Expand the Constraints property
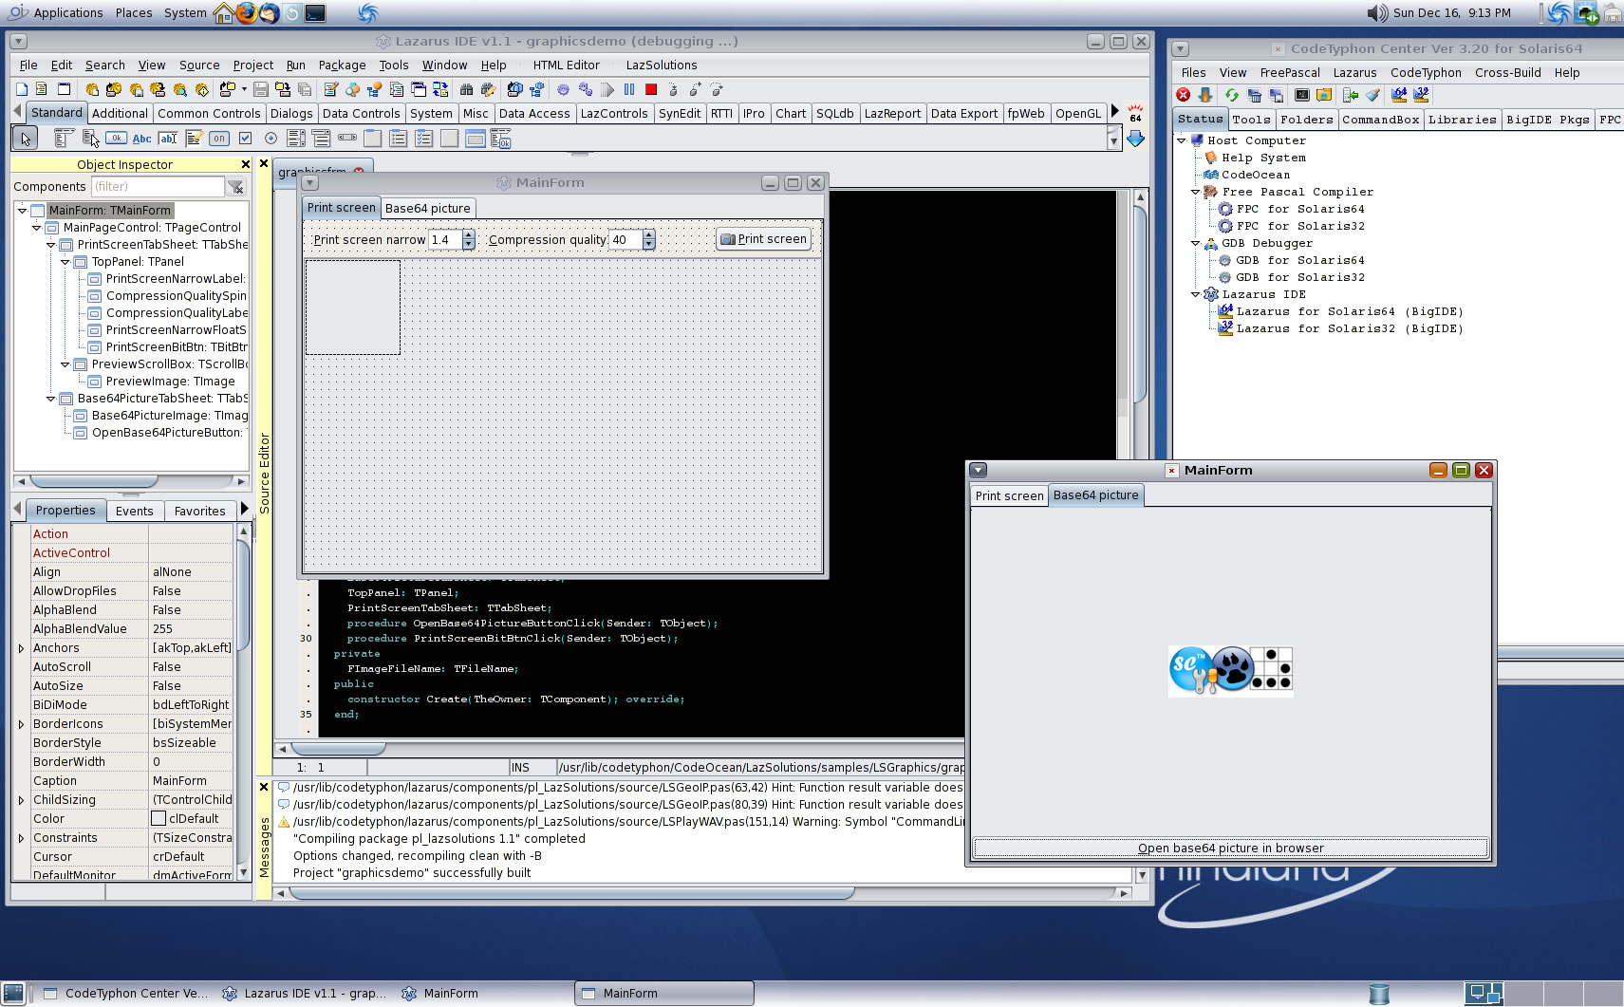 (21, 838)
